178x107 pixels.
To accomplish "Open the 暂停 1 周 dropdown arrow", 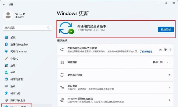I will (x=168, y=62).
